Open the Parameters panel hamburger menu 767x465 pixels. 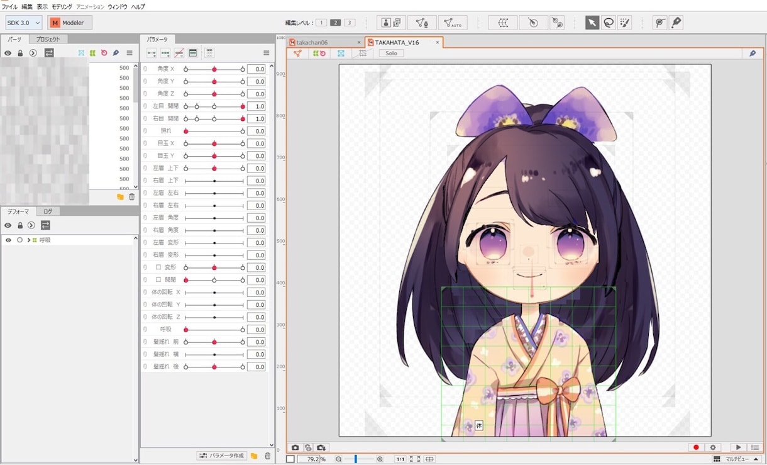[267, 53]
